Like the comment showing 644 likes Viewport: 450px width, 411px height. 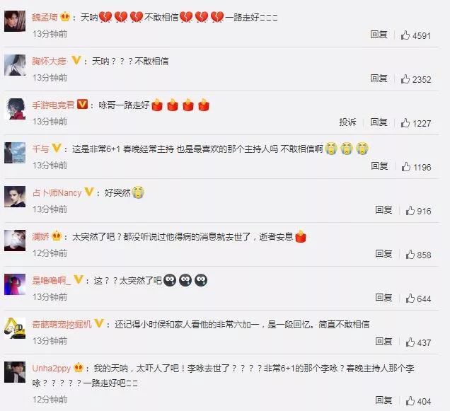point(410,299)
